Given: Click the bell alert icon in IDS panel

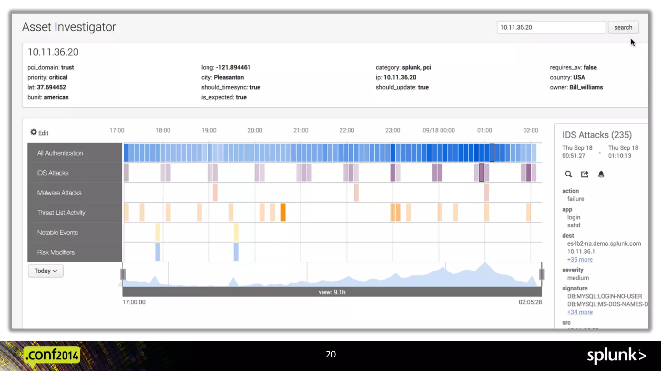Looking at the screenshot, I should (x=601, y=174).
